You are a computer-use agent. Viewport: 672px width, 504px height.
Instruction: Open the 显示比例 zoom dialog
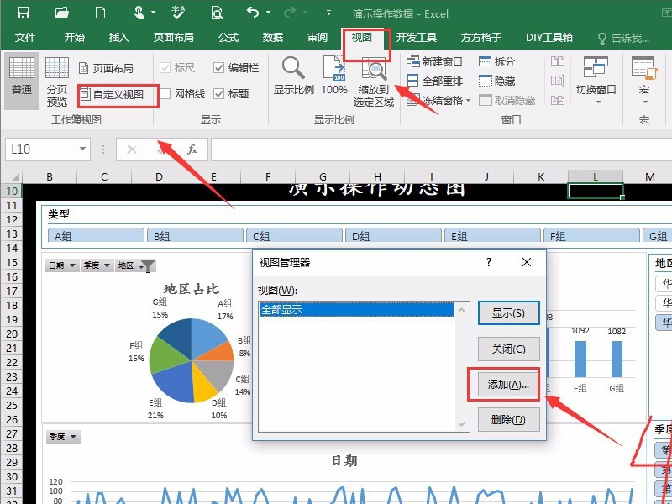coord(294,76)
